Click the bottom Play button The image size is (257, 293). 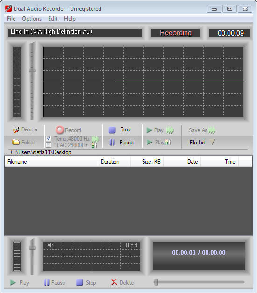19,283
